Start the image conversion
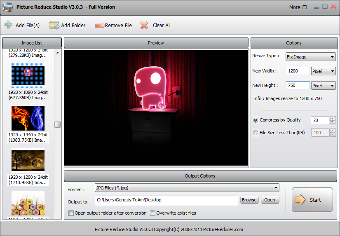The image size is (340, 236). 312,200
